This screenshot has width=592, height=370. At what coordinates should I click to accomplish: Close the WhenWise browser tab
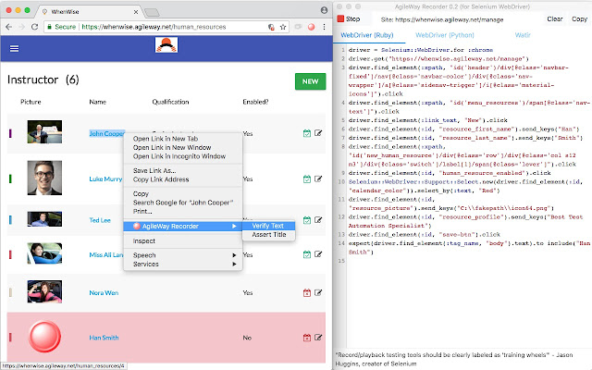[136, 12]
